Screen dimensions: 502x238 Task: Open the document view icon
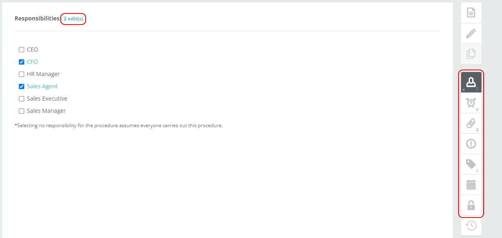click(471, 13)
